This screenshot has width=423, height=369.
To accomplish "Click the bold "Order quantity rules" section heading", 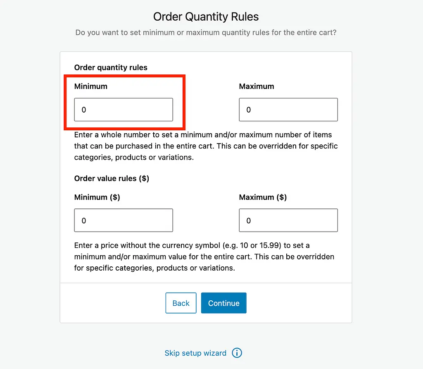I will click(111, 67).
